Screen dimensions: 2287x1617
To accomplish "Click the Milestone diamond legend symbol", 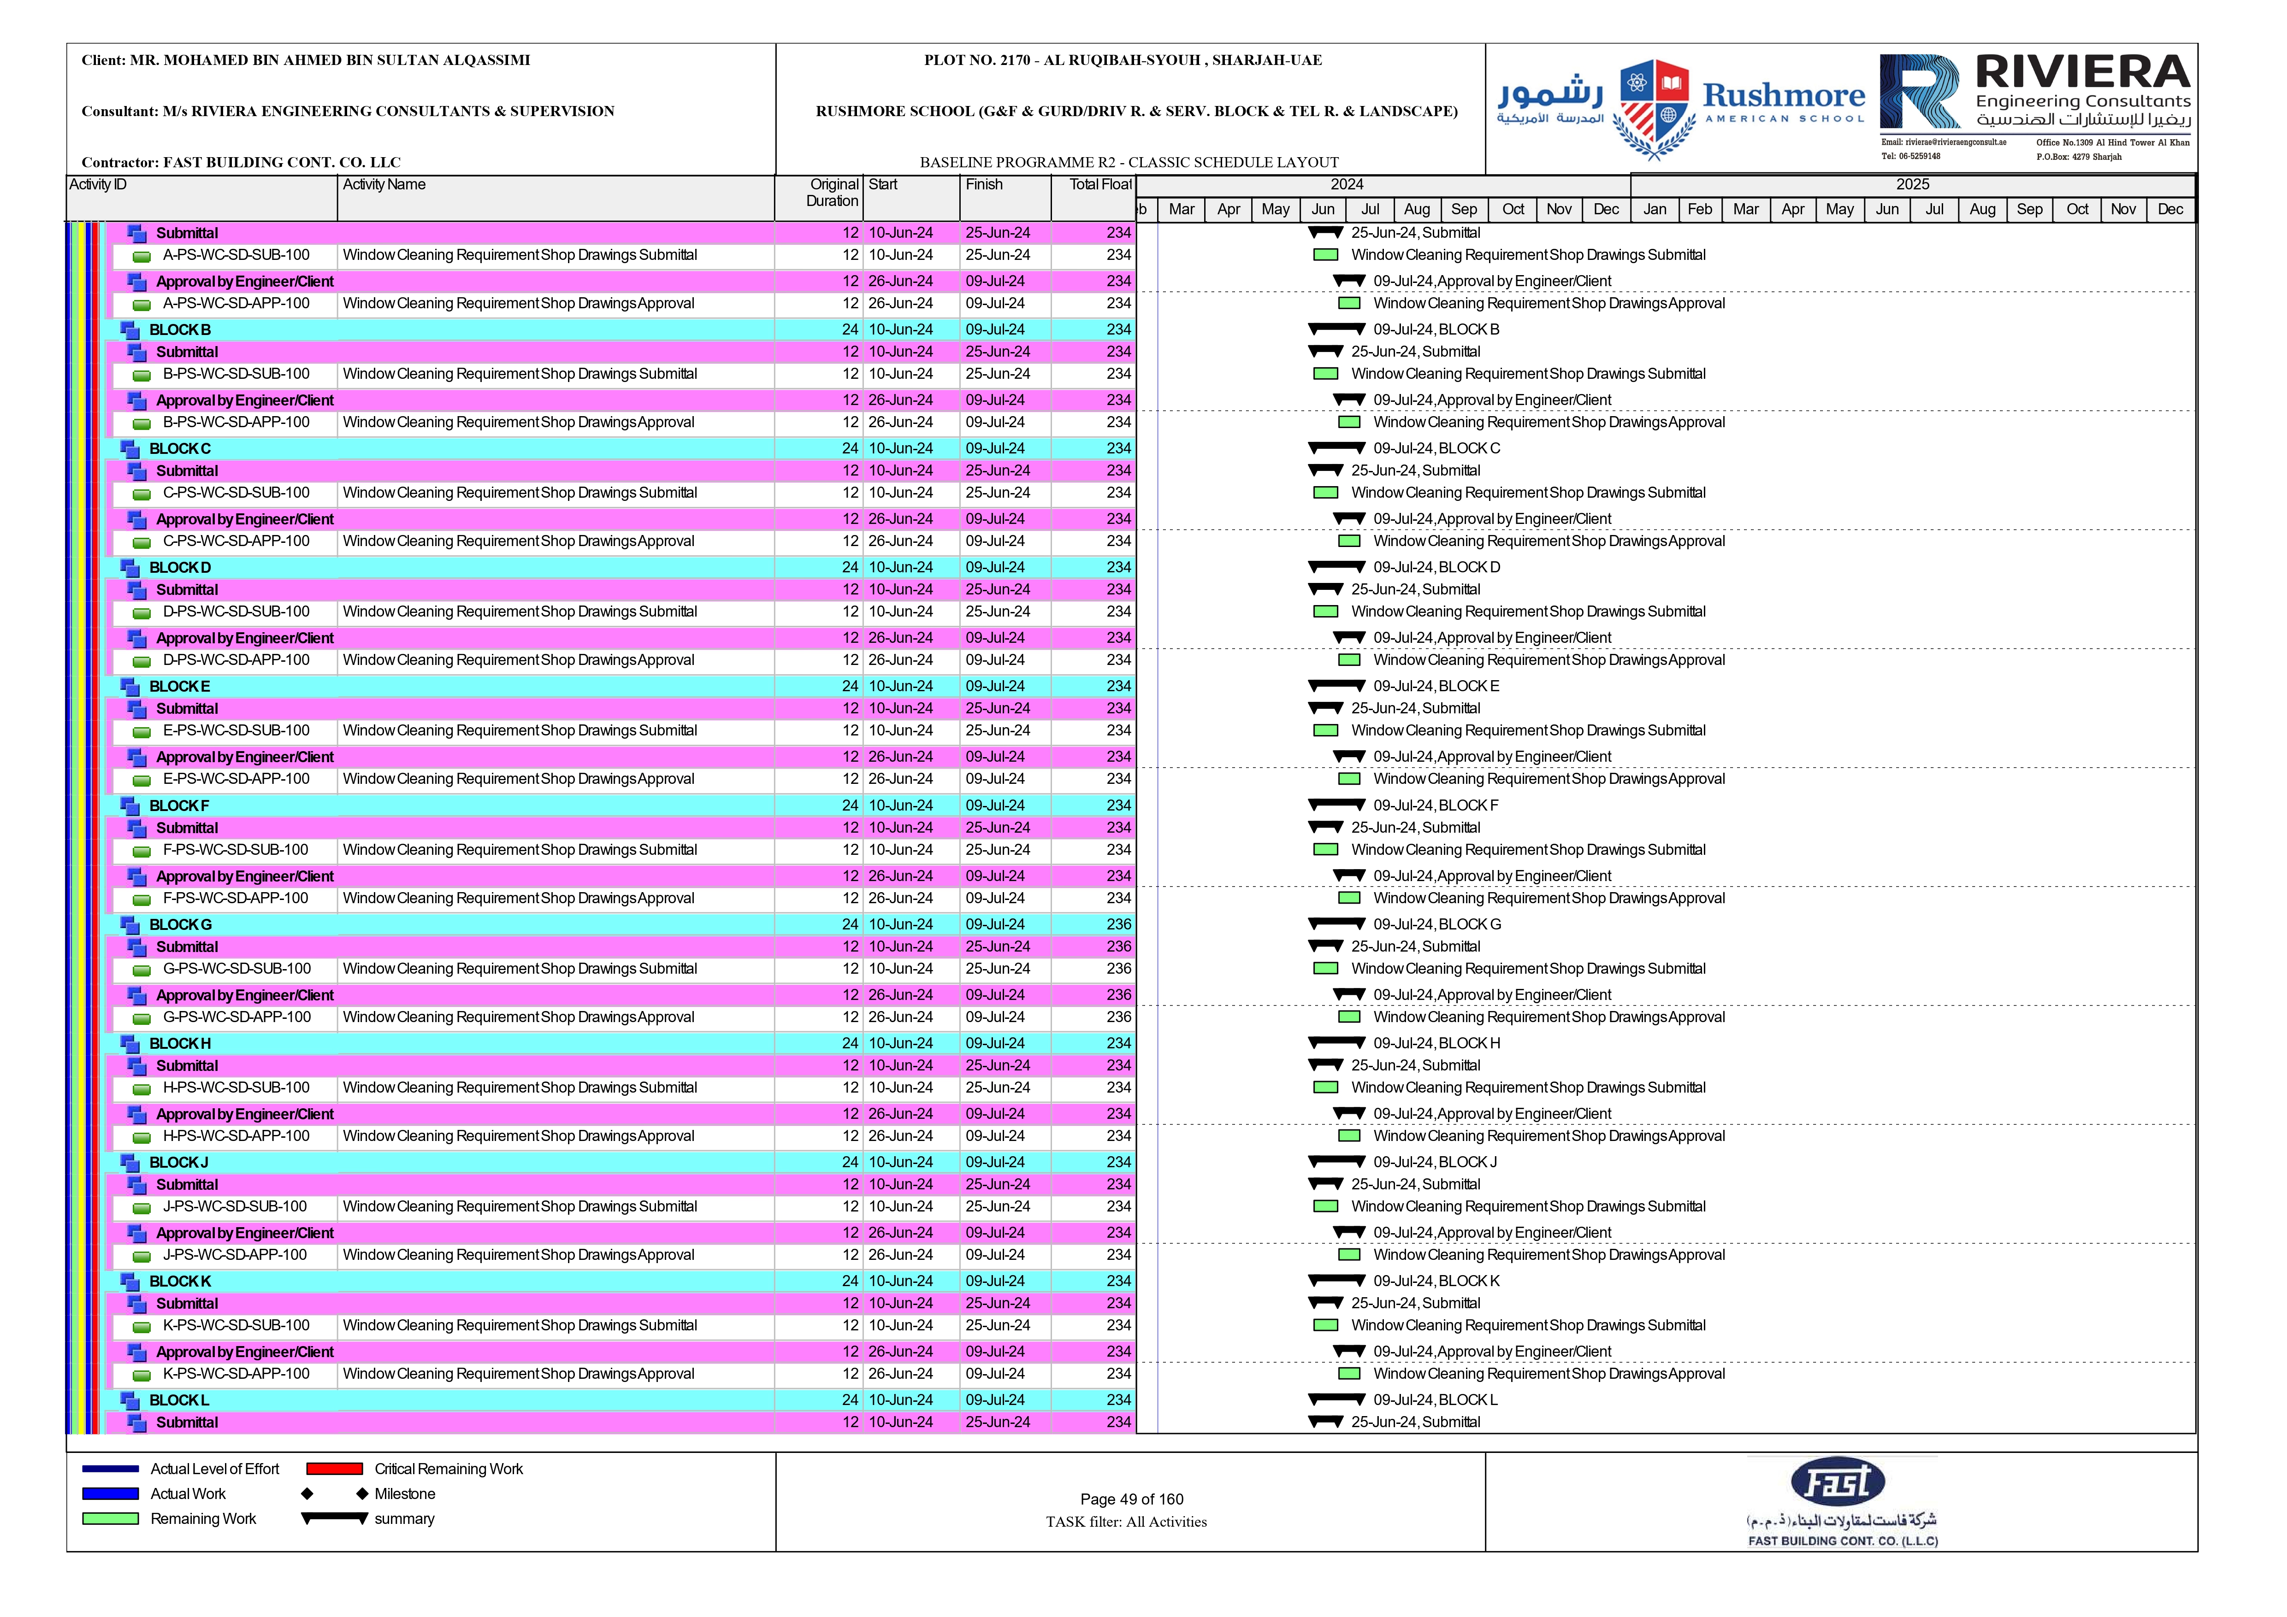I will click(335, 1494).
